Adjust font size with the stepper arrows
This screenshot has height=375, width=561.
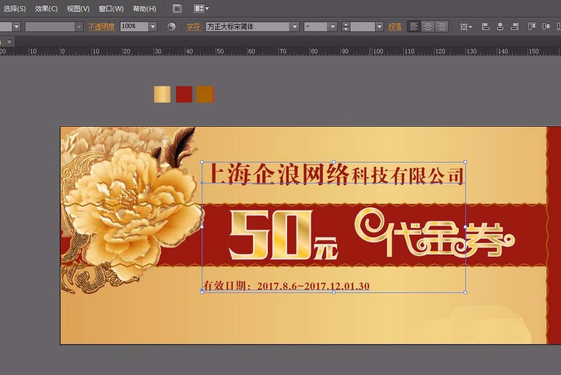[x=346, y=26]
